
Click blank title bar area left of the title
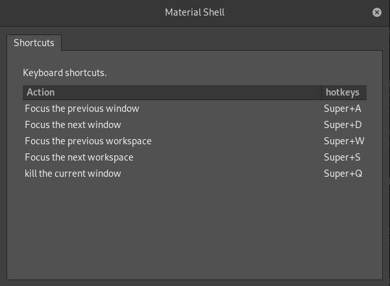[x=78, y=12]
